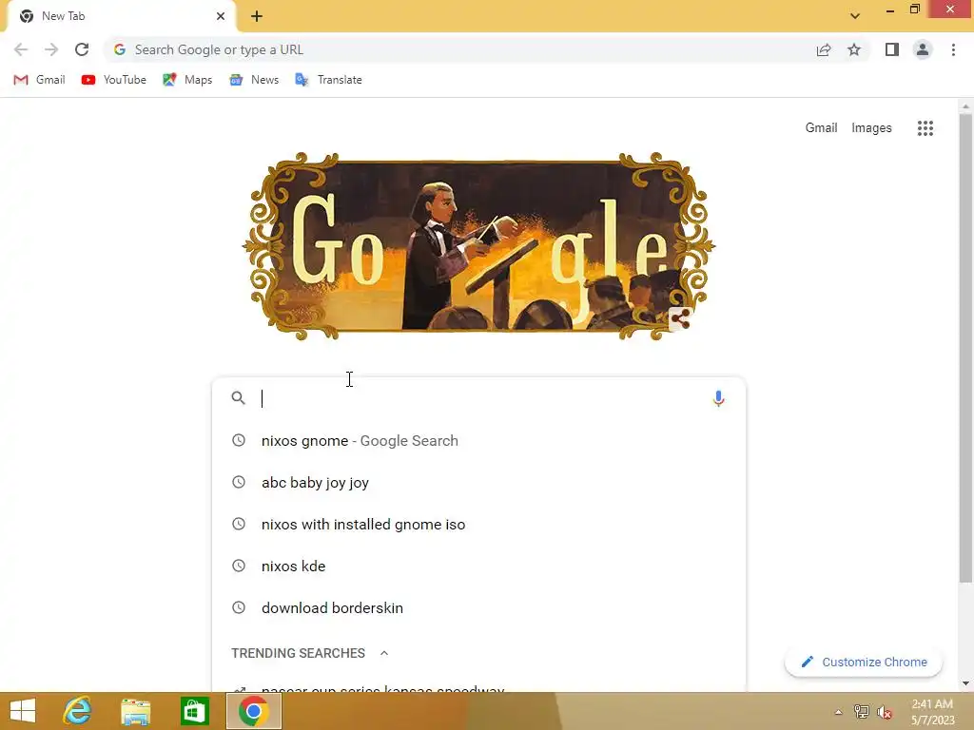
Task: Show hidden tray icons arrow
Action: tap(839, 712)
